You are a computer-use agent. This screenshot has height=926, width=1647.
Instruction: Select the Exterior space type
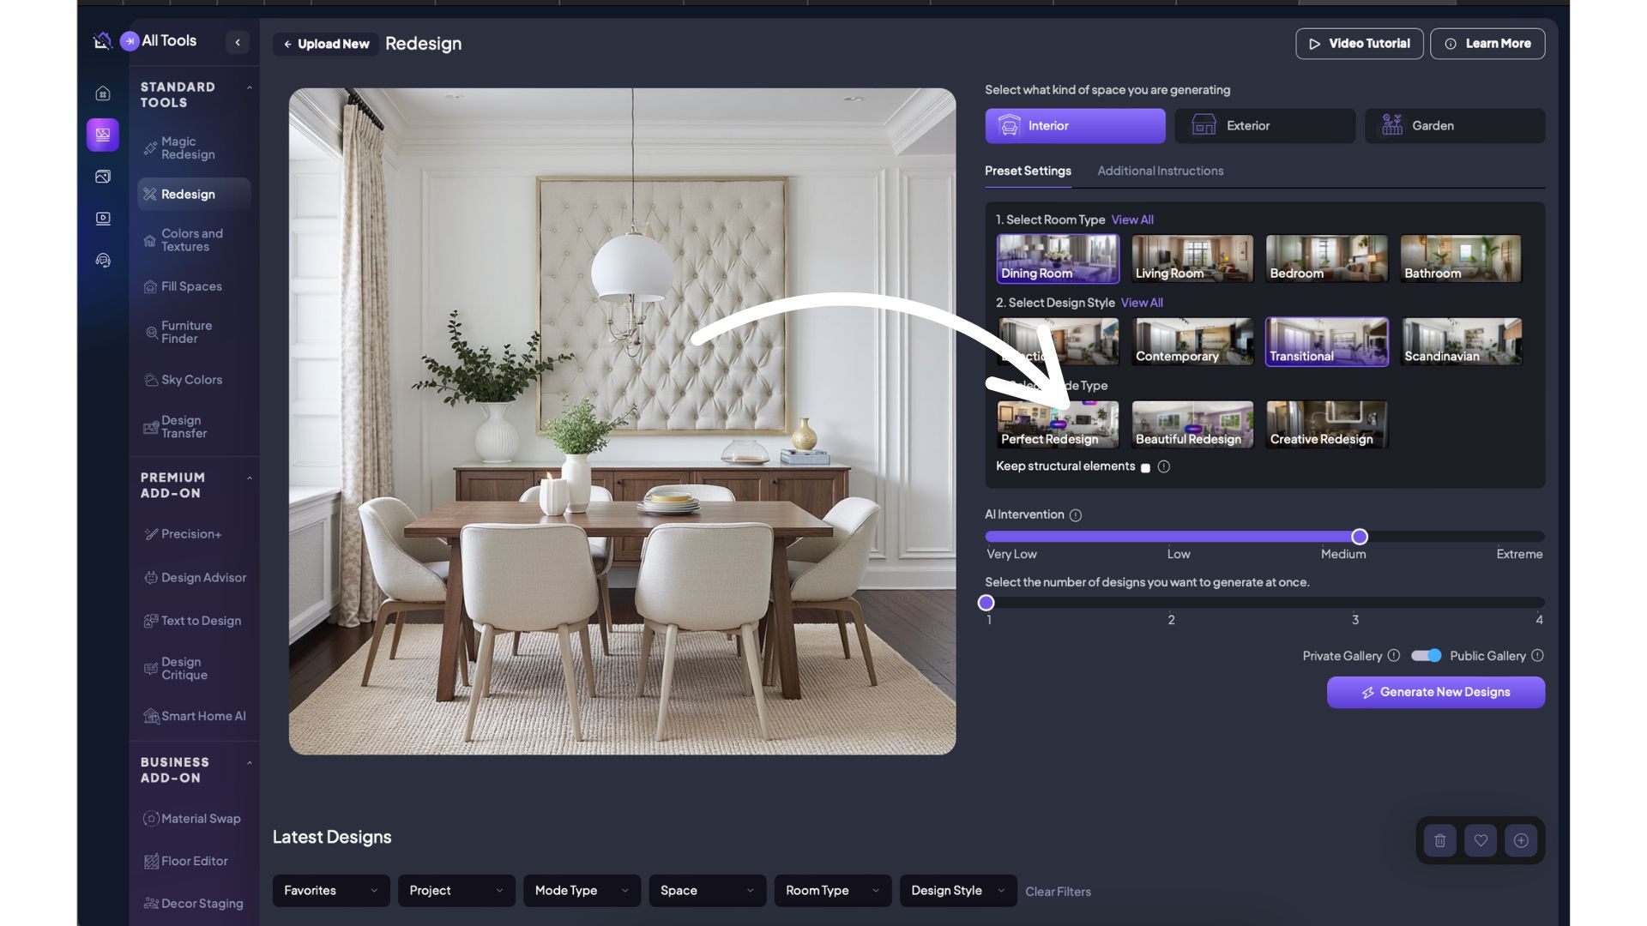coord(1264,126)
